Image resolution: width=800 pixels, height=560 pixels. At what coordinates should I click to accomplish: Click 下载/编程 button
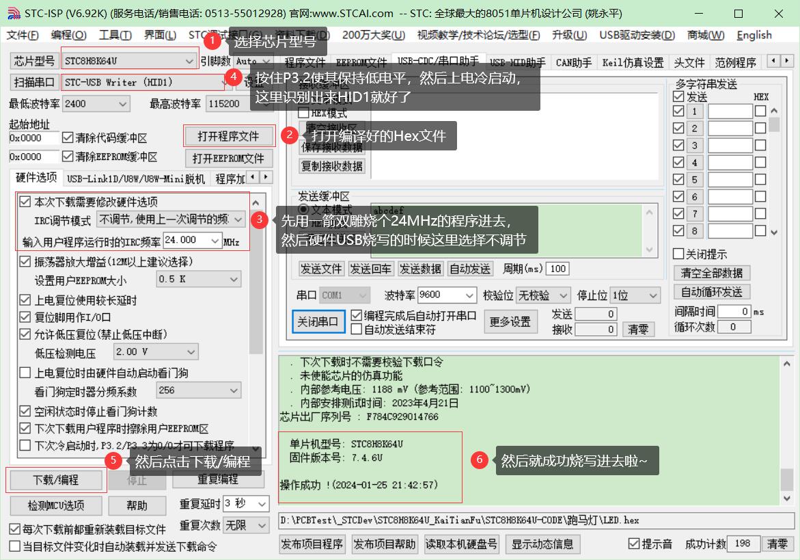(x=55, y=480)
